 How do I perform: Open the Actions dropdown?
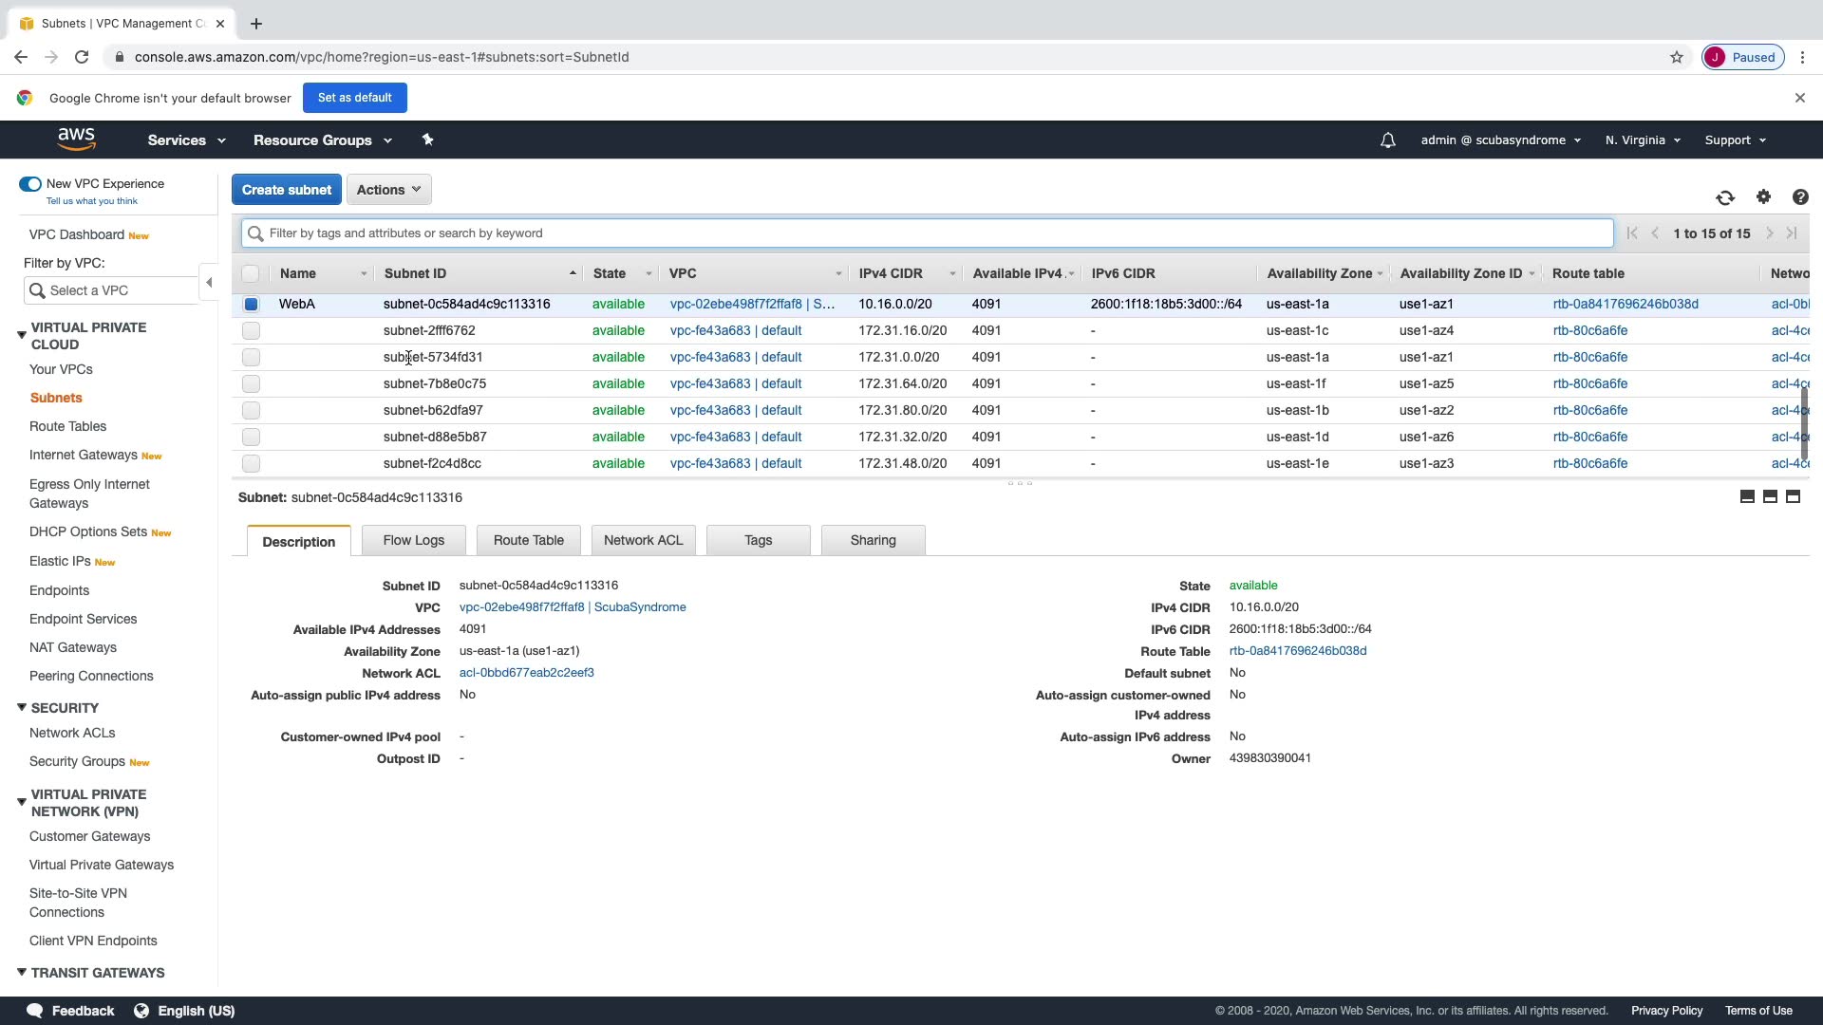pos(388,190)
